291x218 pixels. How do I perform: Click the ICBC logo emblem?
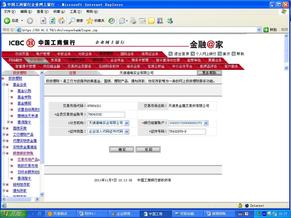pyautogui.click(x=31, y=43)
